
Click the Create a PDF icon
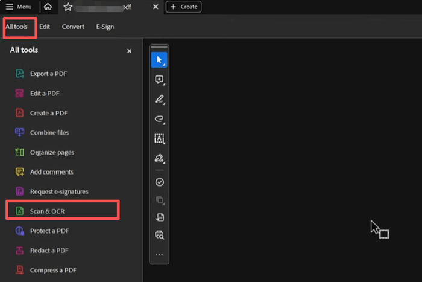(19, 113)
